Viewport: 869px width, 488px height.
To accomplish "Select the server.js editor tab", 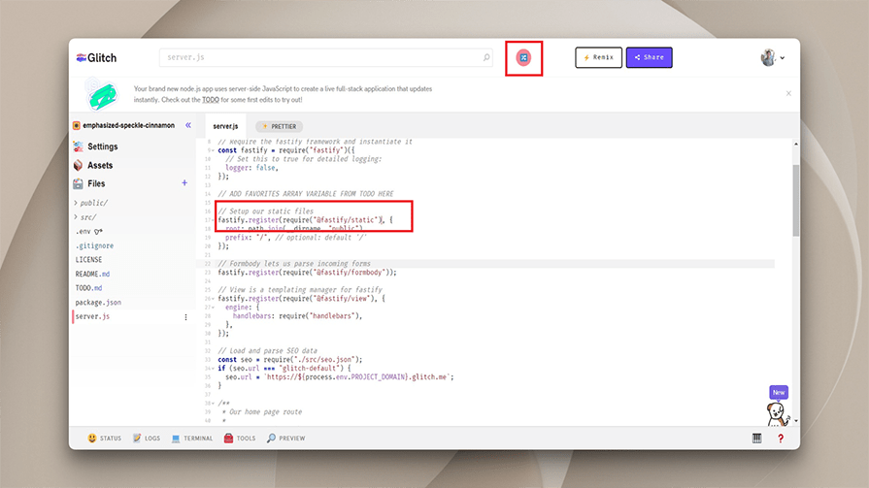I will point(225,126).
